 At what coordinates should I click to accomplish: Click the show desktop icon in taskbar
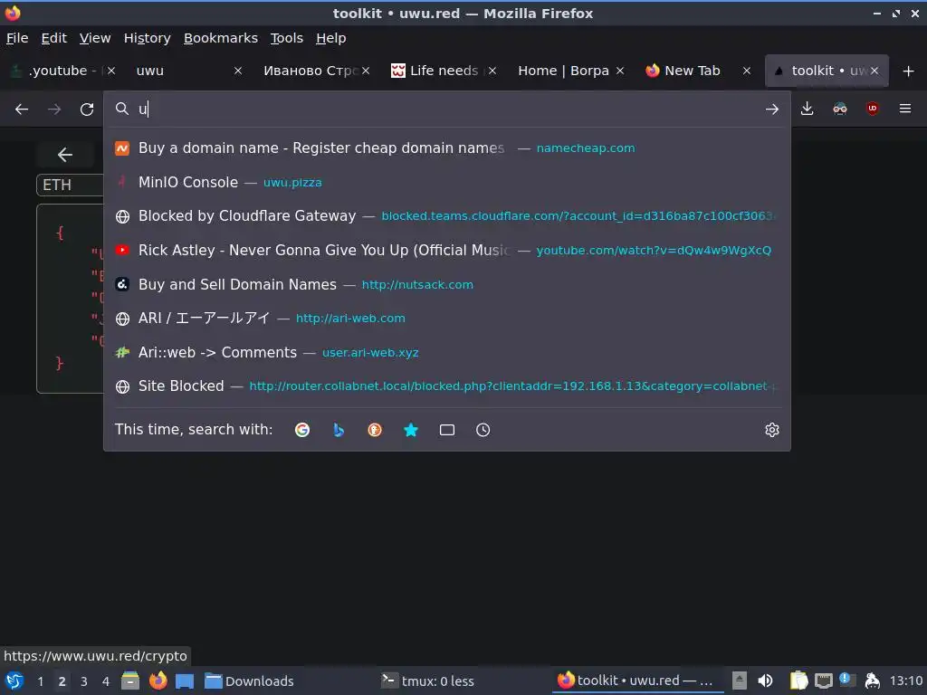pos(185,681)
